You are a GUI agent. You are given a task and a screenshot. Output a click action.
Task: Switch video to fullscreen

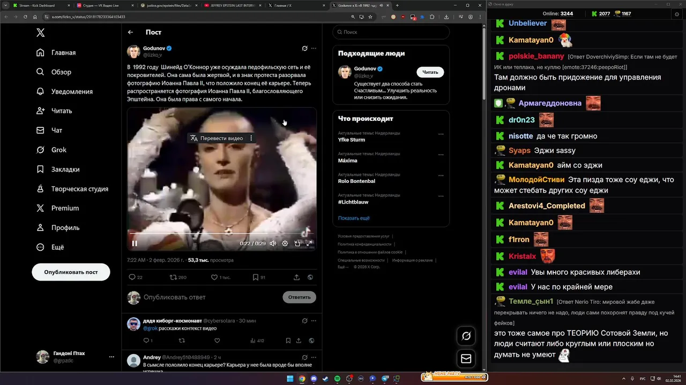pyautogui.click(x=309, y=243)
